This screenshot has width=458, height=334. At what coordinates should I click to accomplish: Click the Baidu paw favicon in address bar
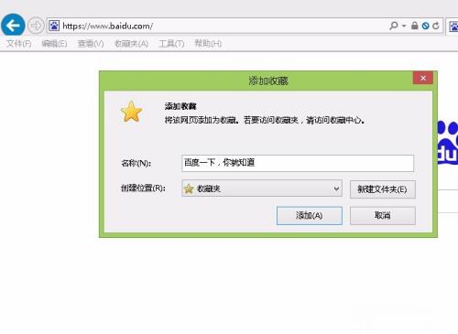click(54, 26)
